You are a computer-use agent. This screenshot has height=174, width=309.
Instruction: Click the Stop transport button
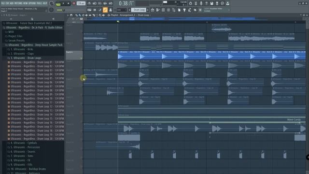[x=69, y=3]
